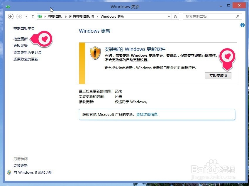Click the 安装新的 Windows 更新软件 heading
This screenshot has height=186, width=249.
[x=135, y=49]
